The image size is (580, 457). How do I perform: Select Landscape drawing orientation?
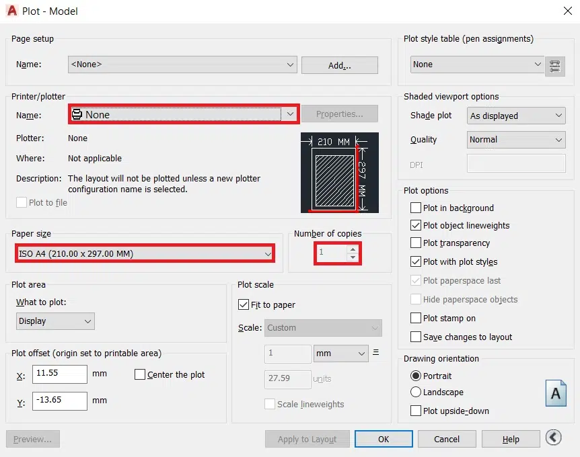tap(416, 392)
